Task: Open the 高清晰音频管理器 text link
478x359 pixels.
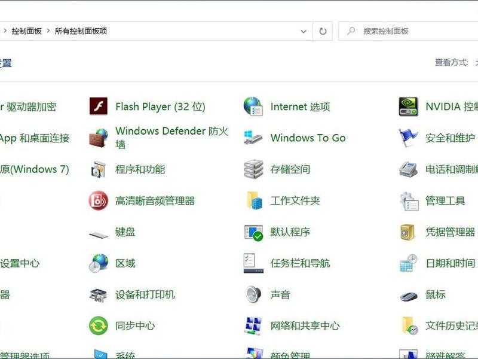Action: coord(155,200)
